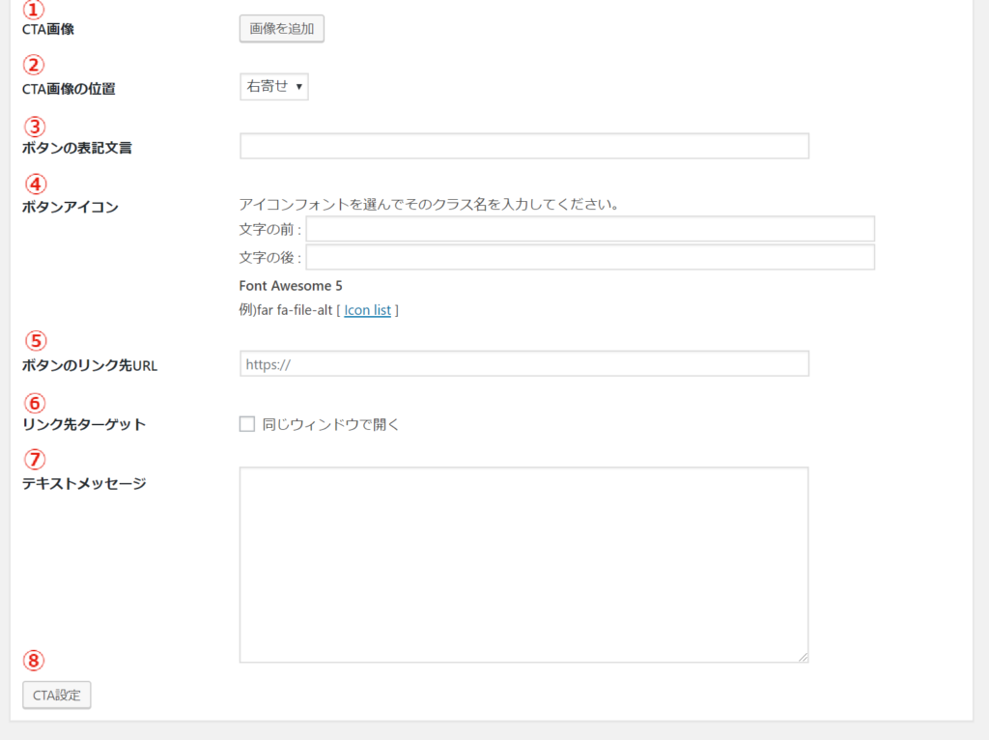The width and height of the screenshot is (989, 740).
Task: Click the red circled number ⑧ marker
Action: (34, 661)
